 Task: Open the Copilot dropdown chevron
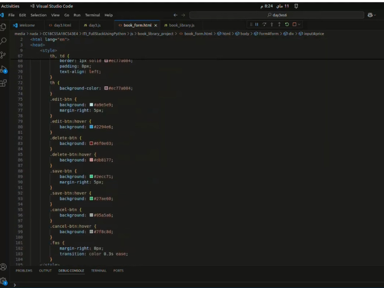pos(375,15)
